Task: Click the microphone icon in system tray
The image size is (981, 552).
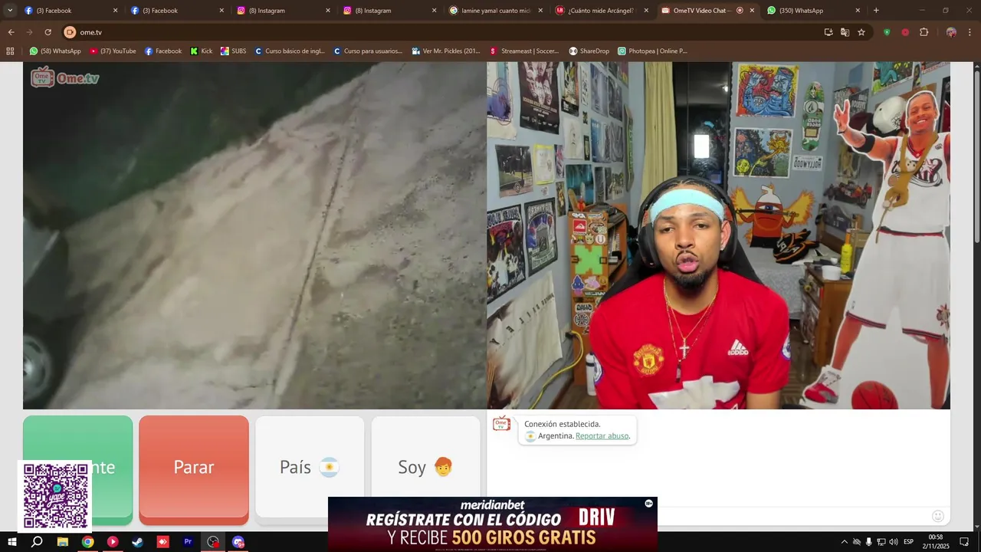Action: 868,542
